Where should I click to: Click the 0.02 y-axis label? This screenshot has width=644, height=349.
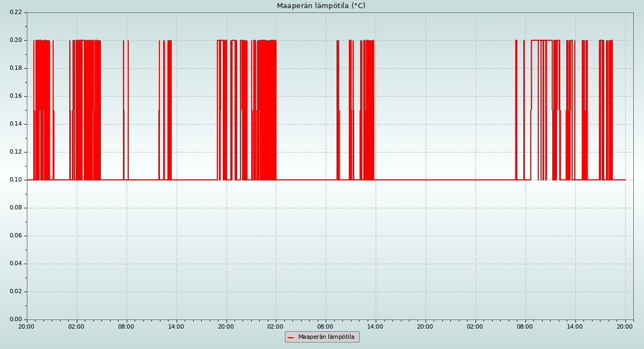tap(16, 292)
